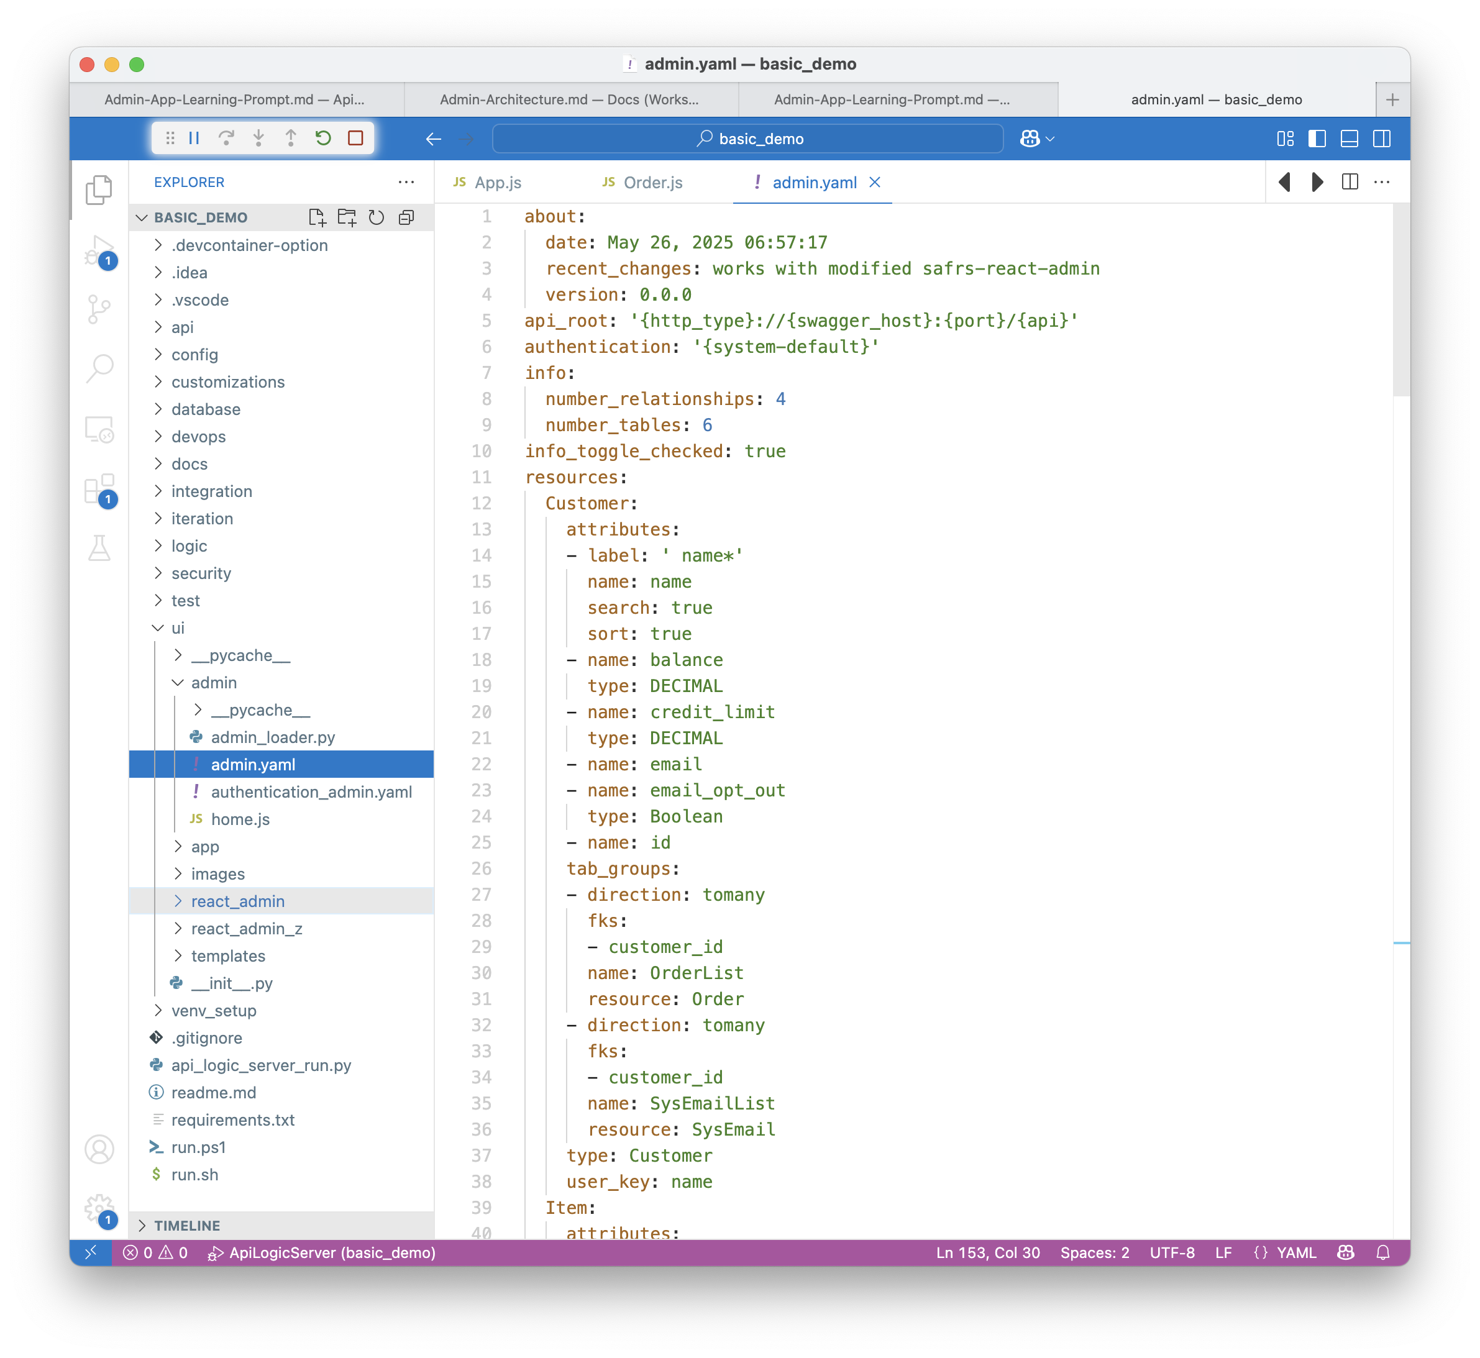The width and height of the screenshot is (1480, 1358).
Task: Click Copilot status icon in status bar
Action: tap(1346, 1253)
